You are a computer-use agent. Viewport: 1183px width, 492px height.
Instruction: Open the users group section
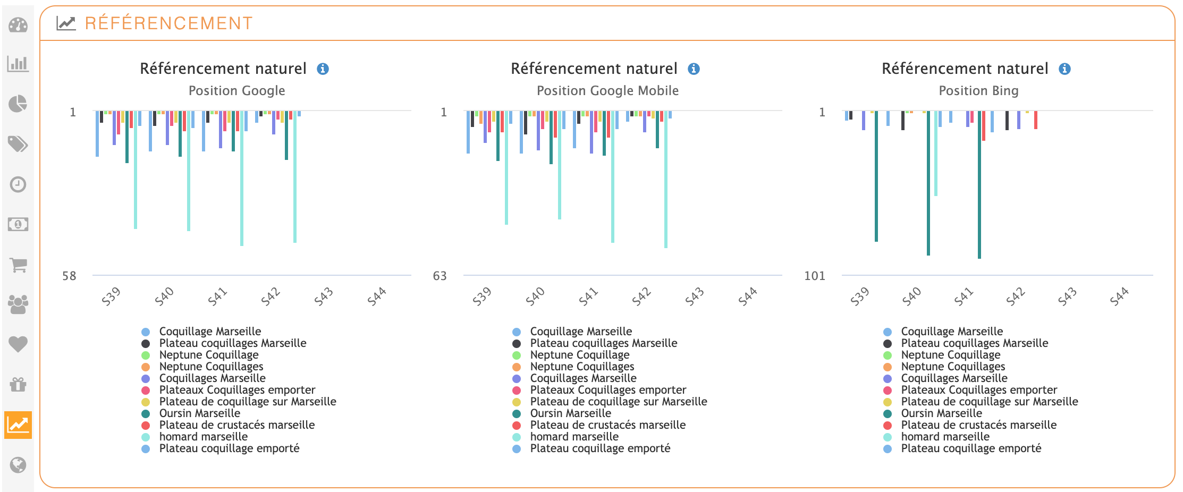point(18,304)
